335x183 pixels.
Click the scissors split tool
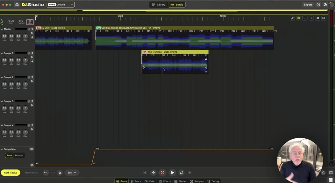(x=60, y=172)
